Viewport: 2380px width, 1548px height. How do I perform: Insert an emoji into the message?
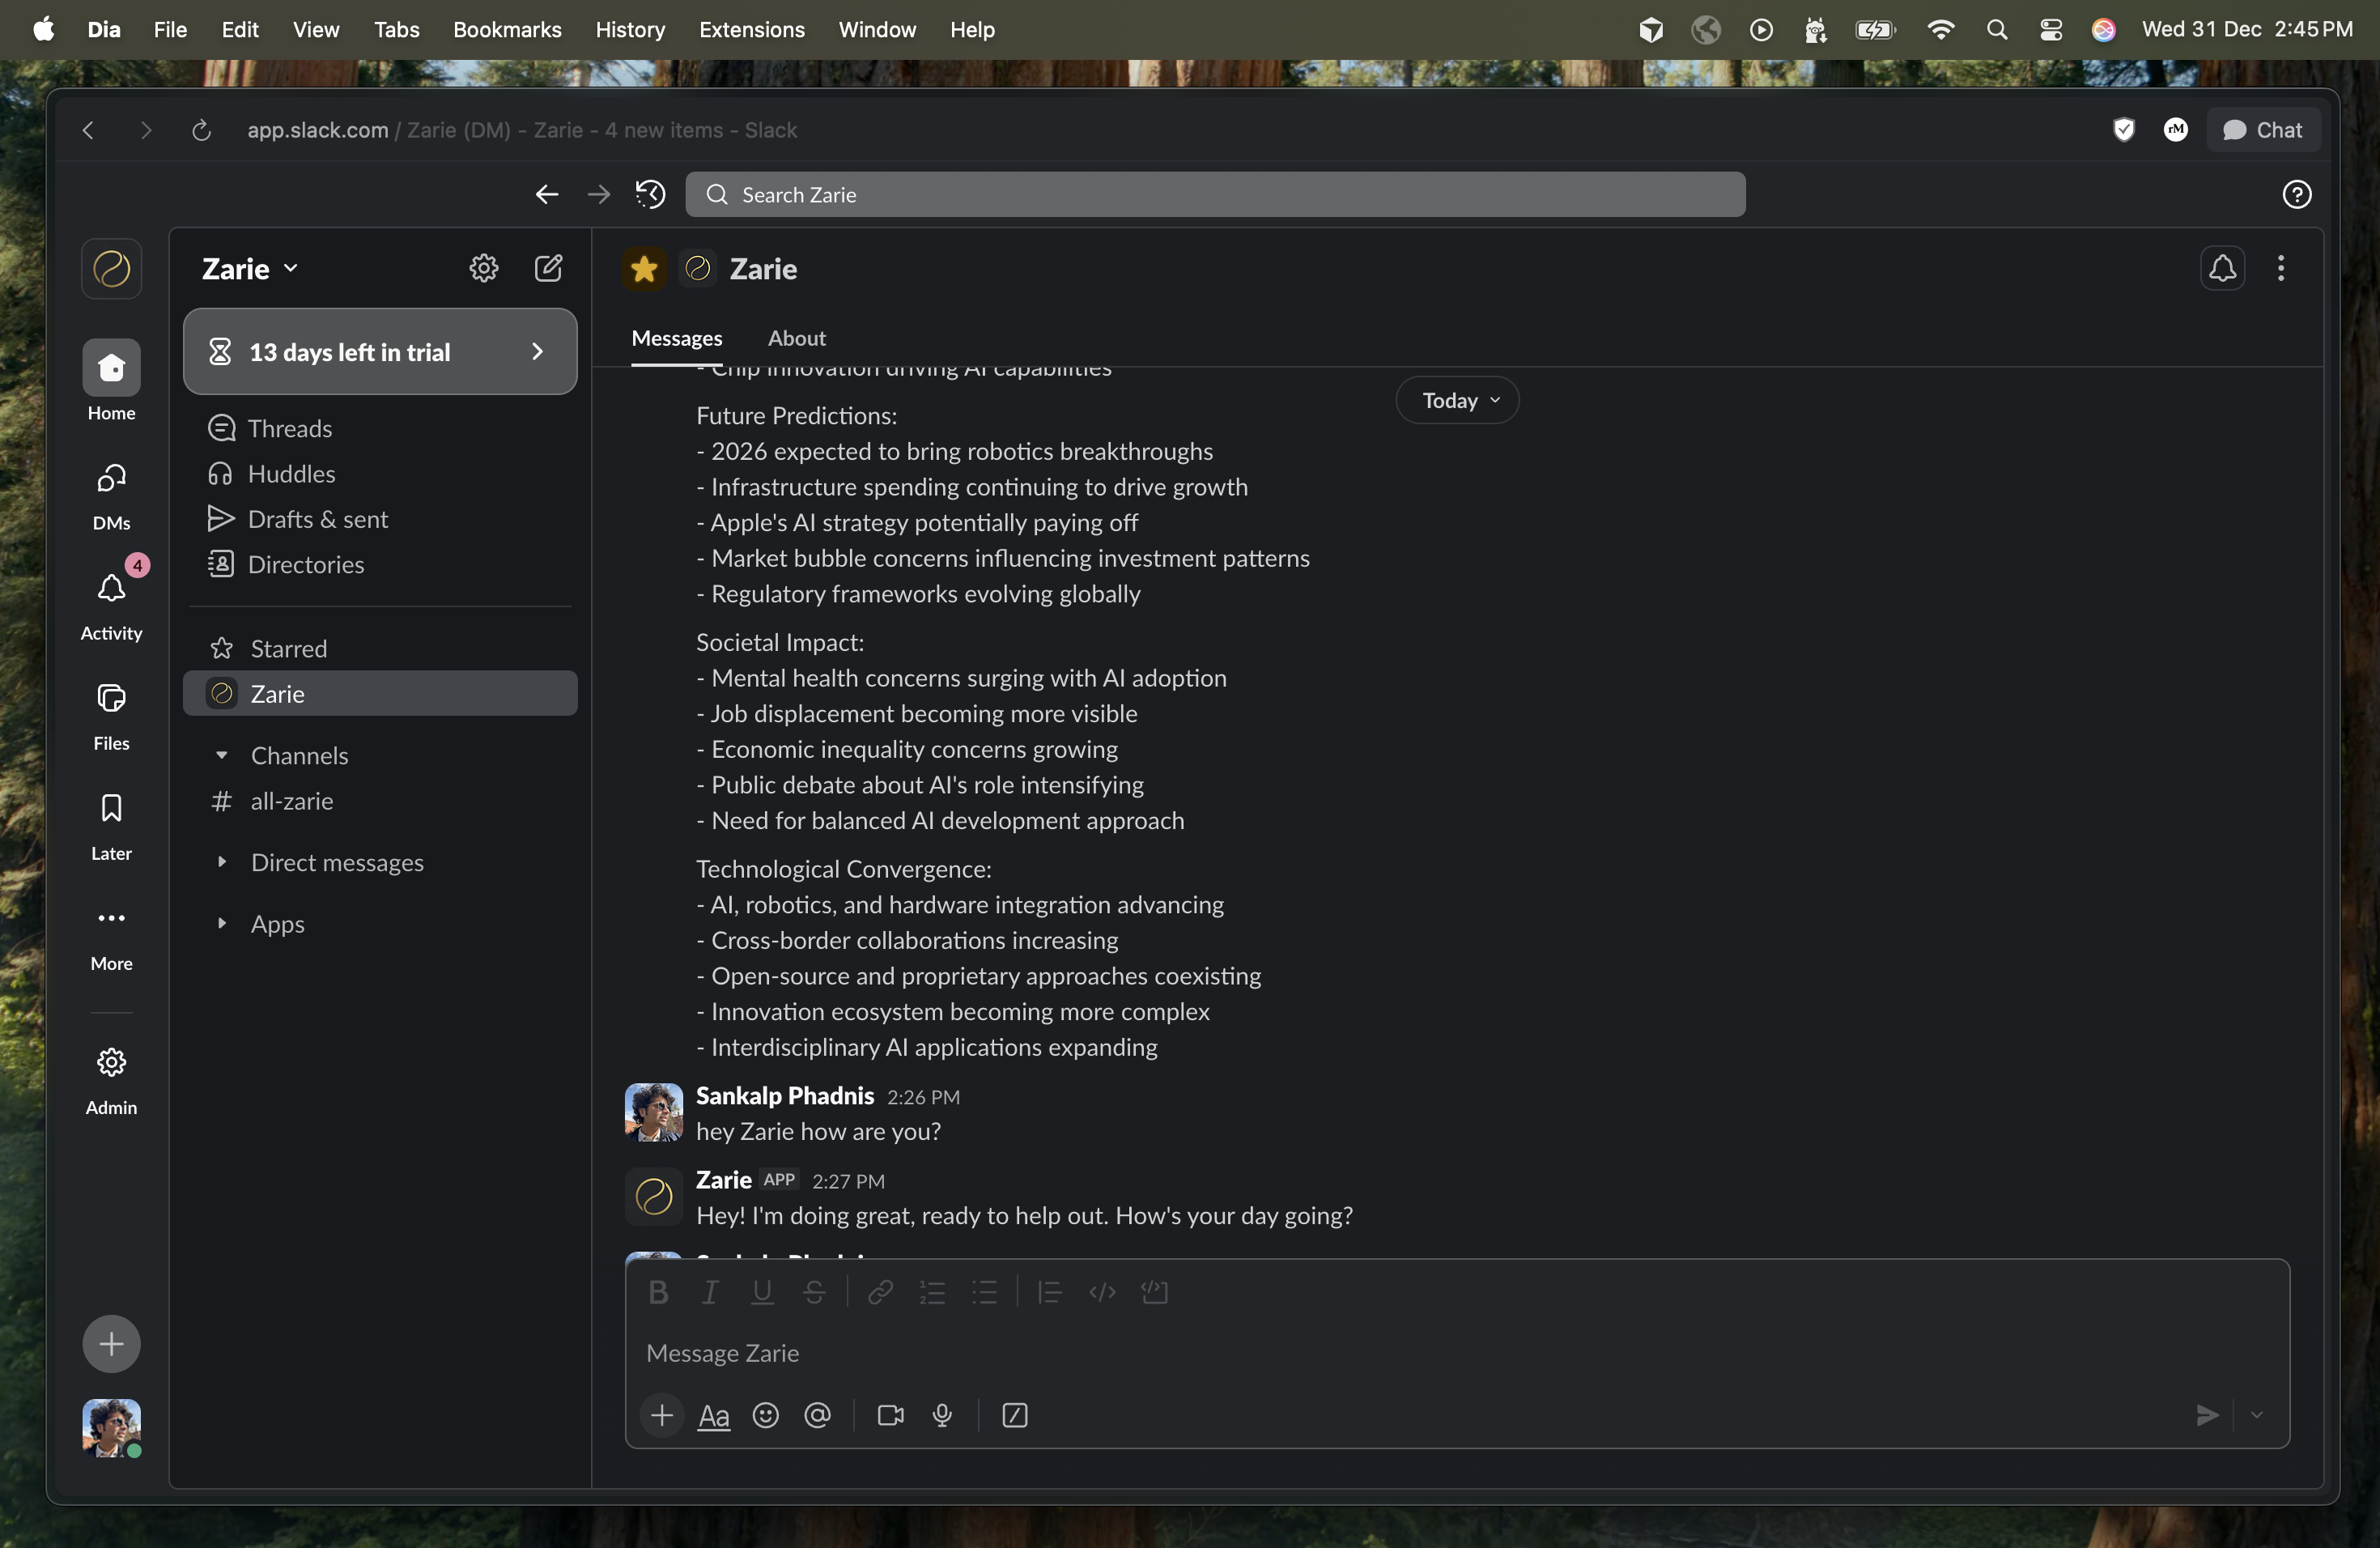click(x=765, y=1415)
